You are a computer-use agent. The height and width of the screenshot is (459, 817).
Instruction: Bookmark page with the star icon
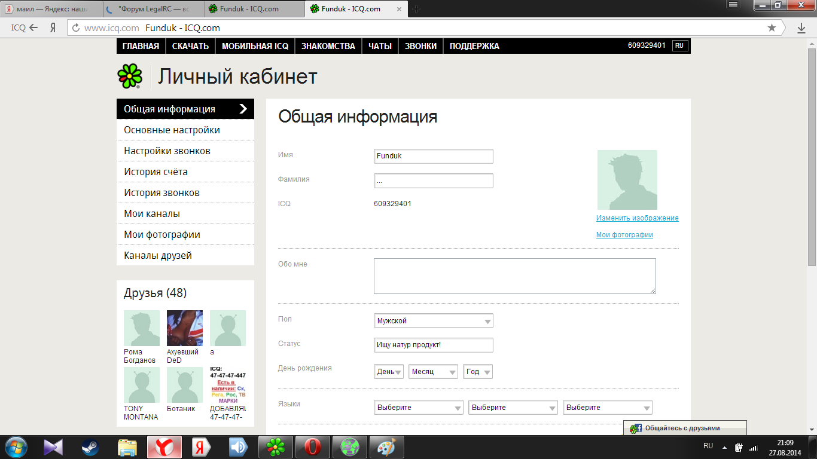pos(772,27)
